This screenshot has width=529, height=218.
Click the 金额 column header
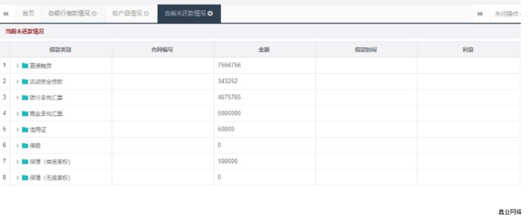[x=264, y=50]
